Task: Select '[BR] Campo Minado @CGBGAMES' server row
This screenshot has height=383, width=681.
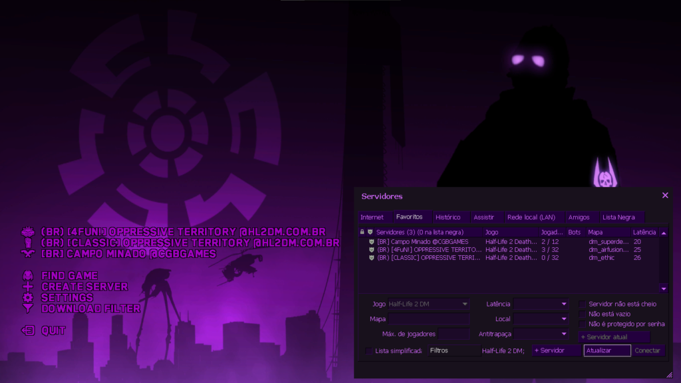Action: [508, 242]
